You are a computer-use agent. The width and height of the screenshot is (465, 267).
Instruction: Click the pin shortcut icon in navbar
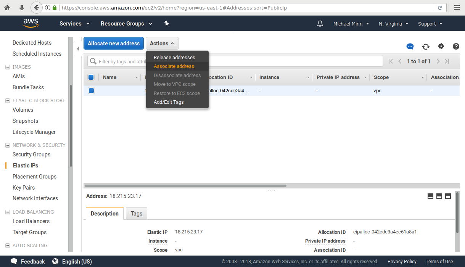[166, 23]
